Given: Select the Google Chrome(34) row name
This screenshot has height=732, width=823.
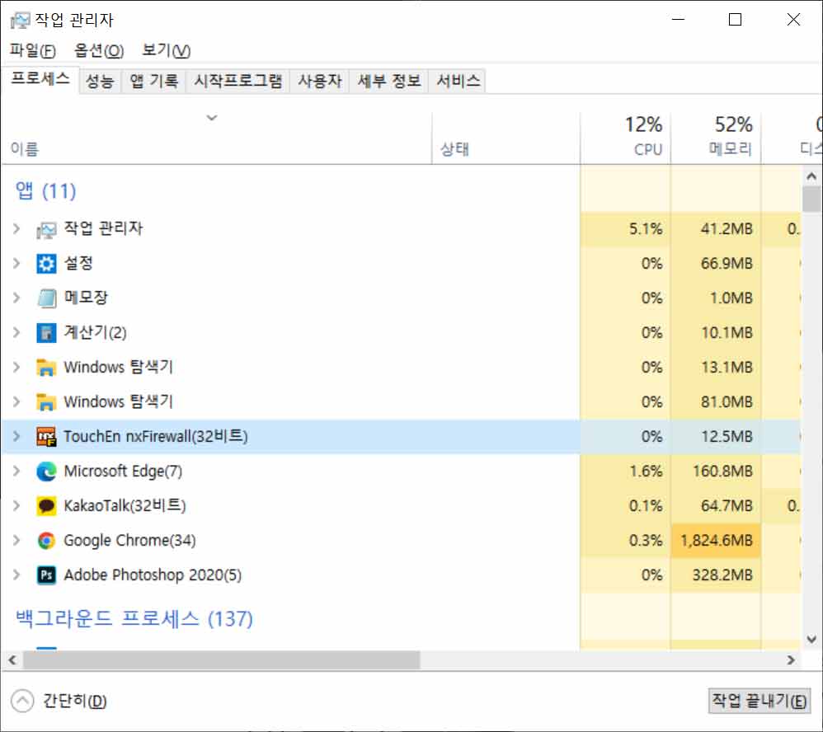Looking at the screenshot, I should pos(129,541).
